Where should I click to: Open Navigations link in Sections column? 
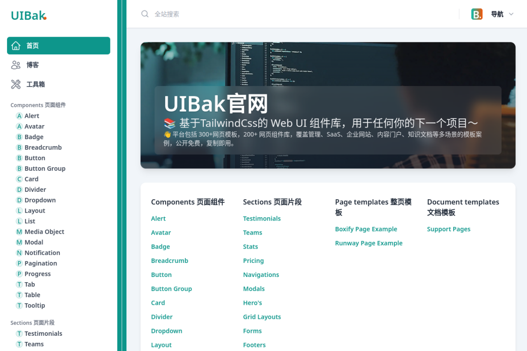[x=261, y=274]
